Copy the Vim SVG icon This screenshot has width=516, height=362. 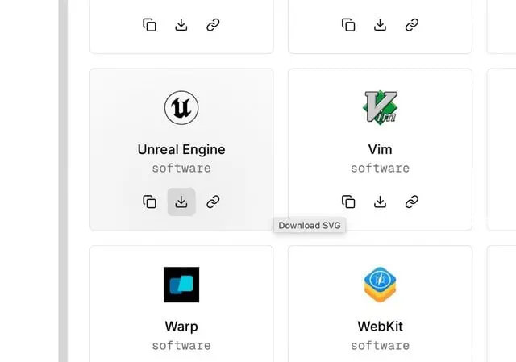click(x=348, y=202)
